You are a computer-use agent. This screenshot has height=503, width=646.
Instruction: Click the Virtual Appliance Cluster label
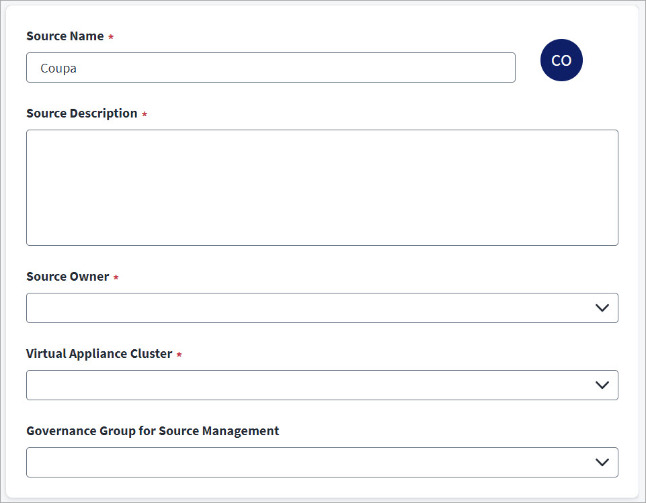(99, 354)
